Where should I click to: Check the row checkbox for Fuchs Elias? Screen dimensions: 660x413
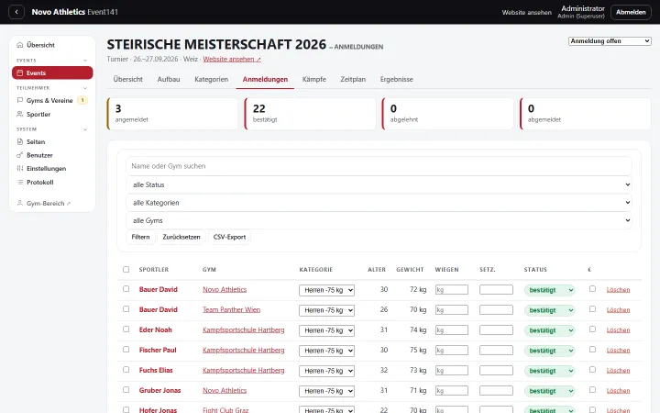pos(126,370)
